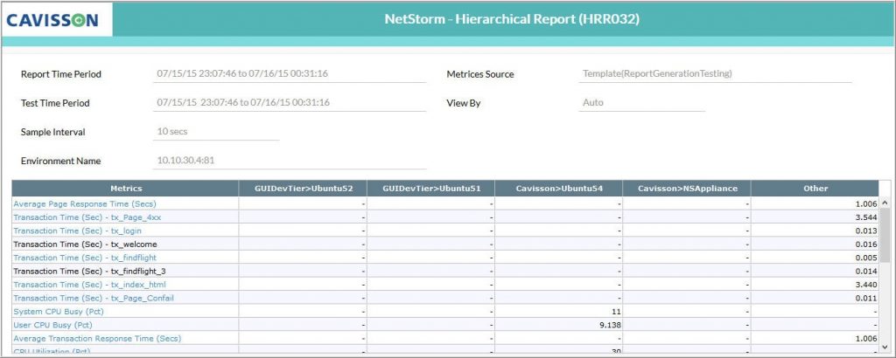Viewport: 896px width, 358px height.
Task: Click the NetStorm Hierarchical Report title
Action: point(511,19)
